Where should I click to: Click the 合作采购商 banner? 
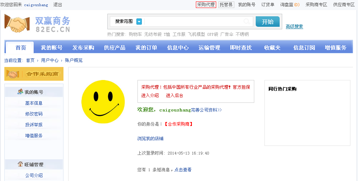pos(34,74)
